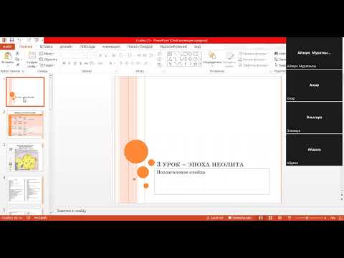Customize the quick access toolbar with its dropdown arrow
The height and width of the screenshot is (258, 344).
(x=42, y=40)
